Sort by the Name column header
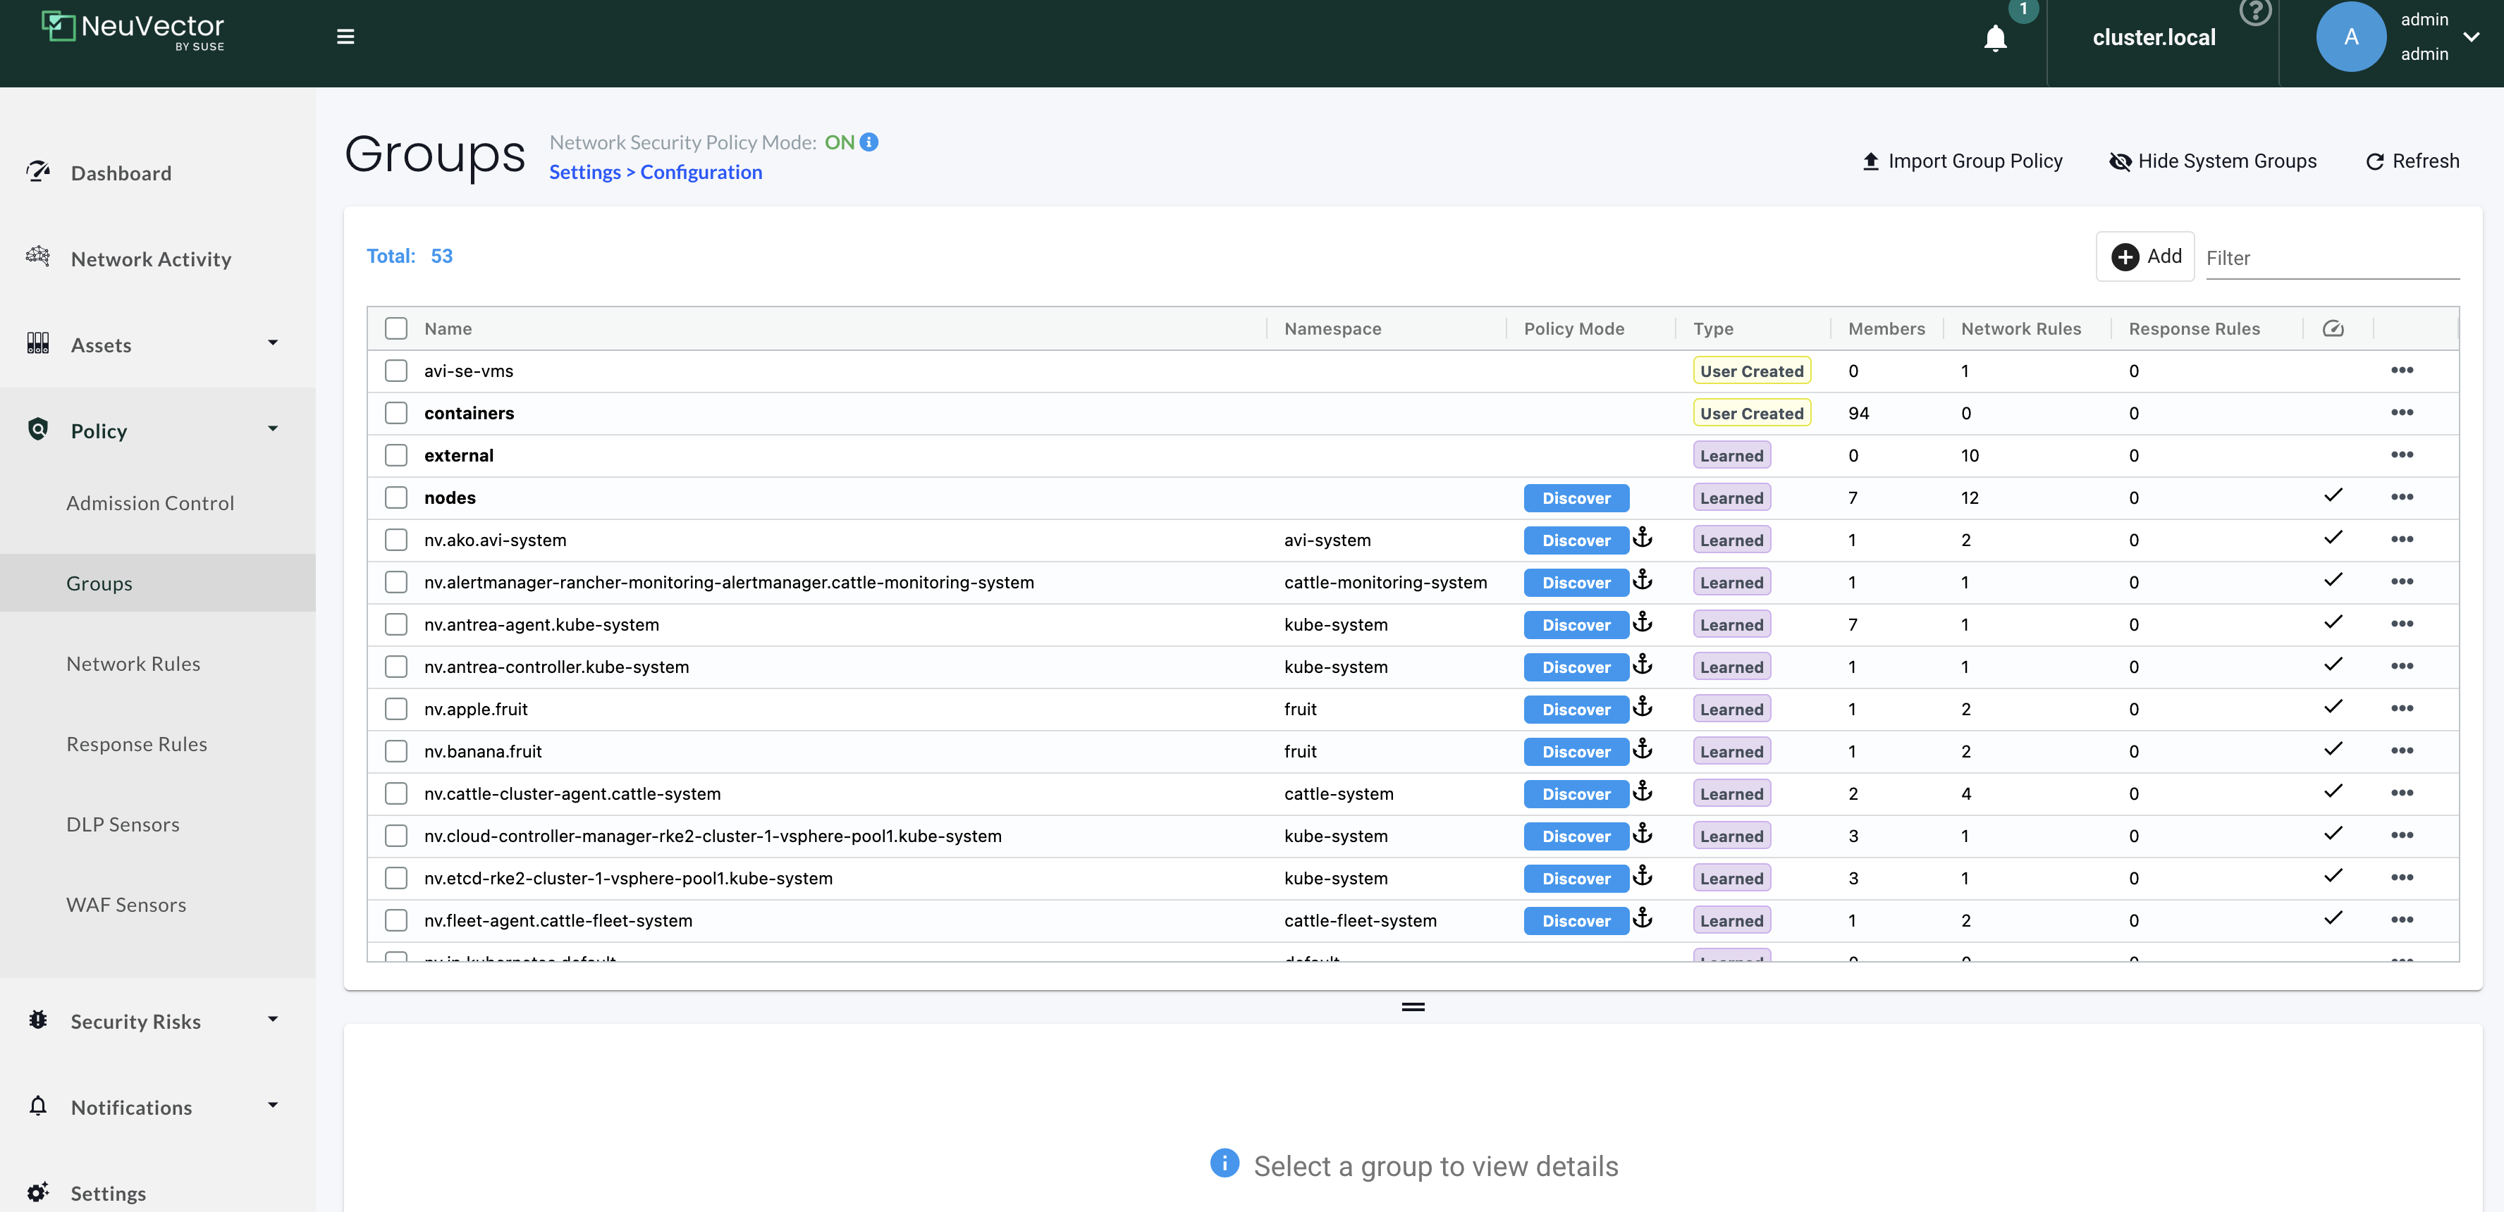This screenshot has width=2504, height=1212. (x=447, y=328)
